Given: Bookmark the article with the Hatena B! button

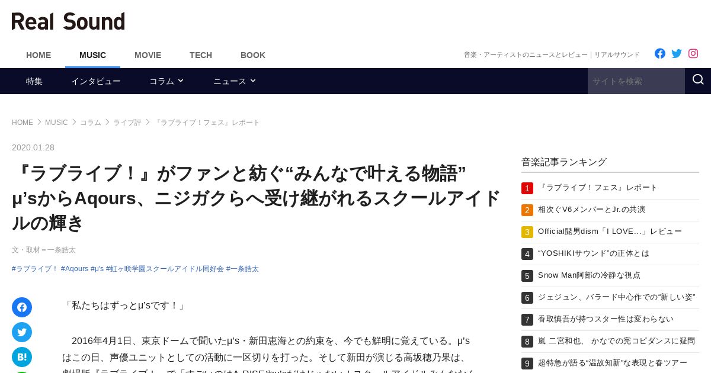Looking at the screenshot, I should pyautogui.click(x=22, y=357).
